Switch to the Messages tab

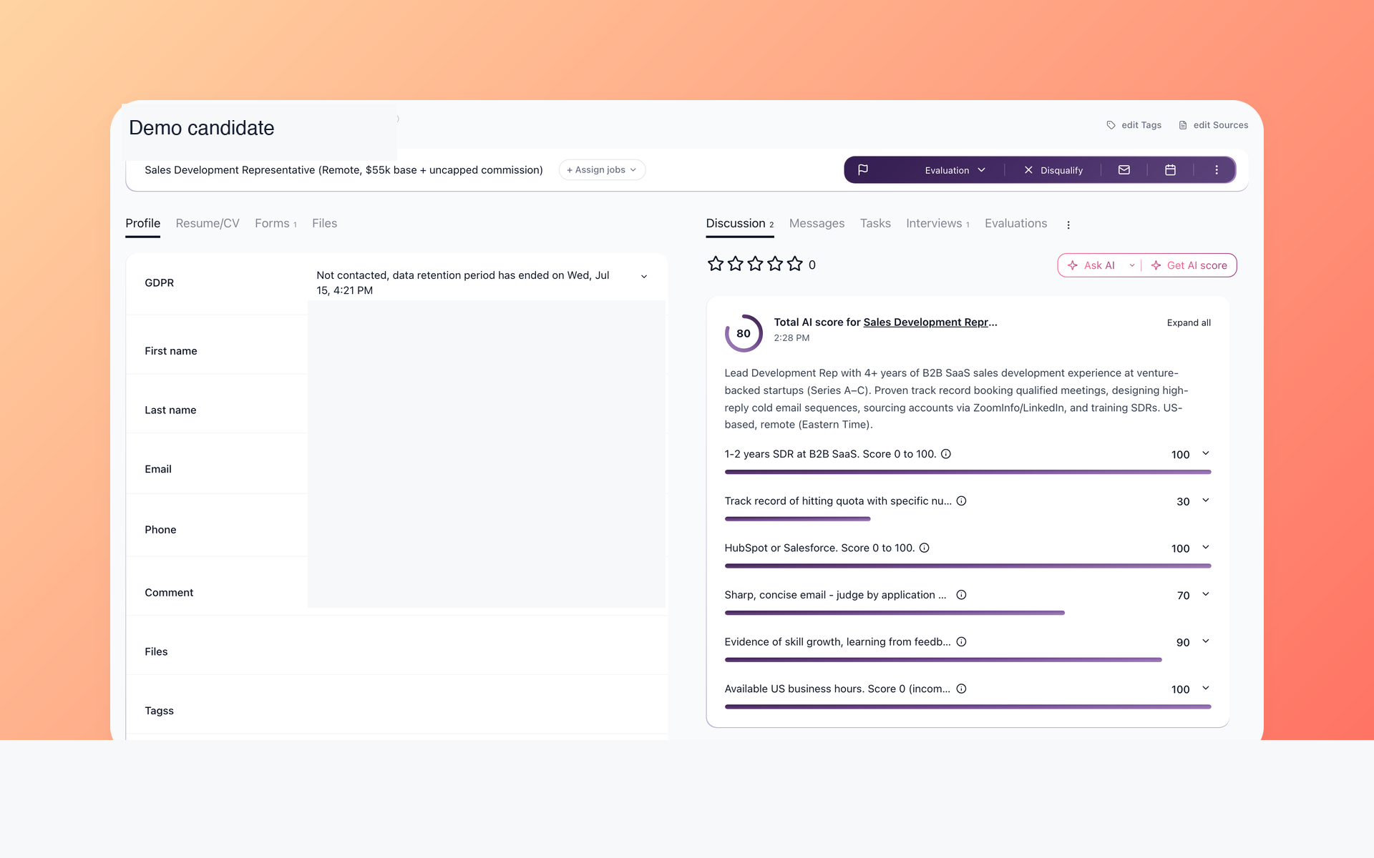click(817, 224)
